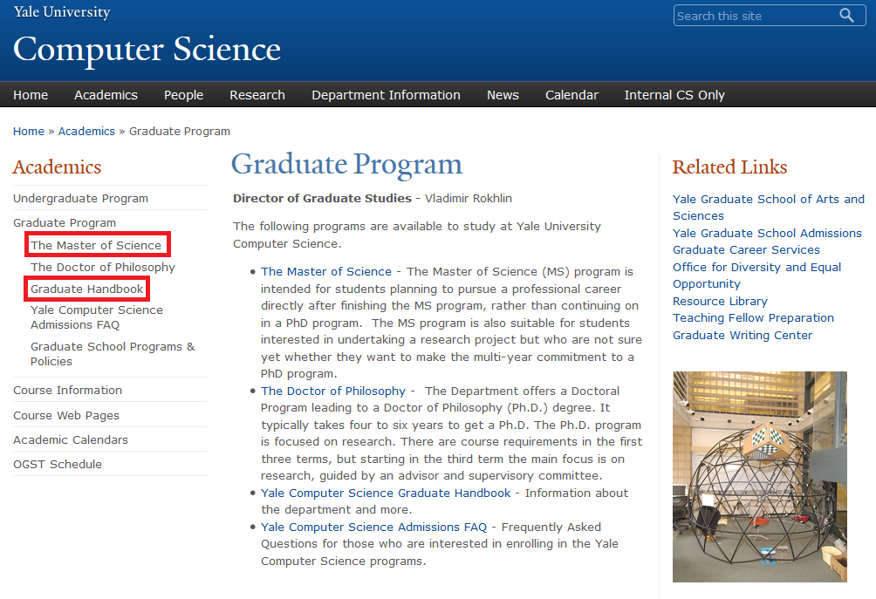Open the Research menu item
Image resolution: width=876 pixels, height=599 pixels.
257,95
